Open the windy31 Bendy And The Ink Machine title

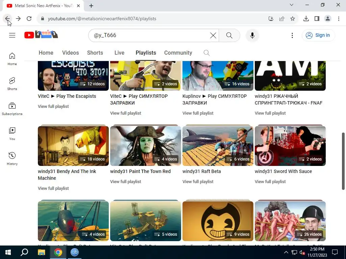pos(67,175)
